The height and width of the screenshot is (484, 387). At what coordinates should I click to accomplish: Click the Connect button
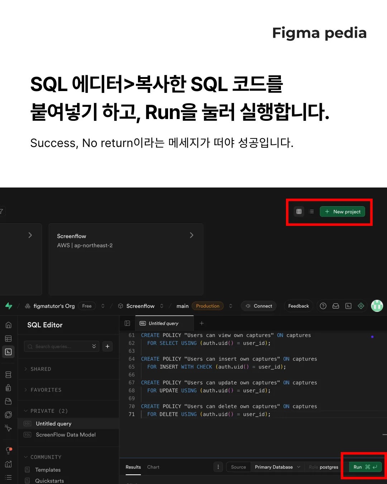259,306
